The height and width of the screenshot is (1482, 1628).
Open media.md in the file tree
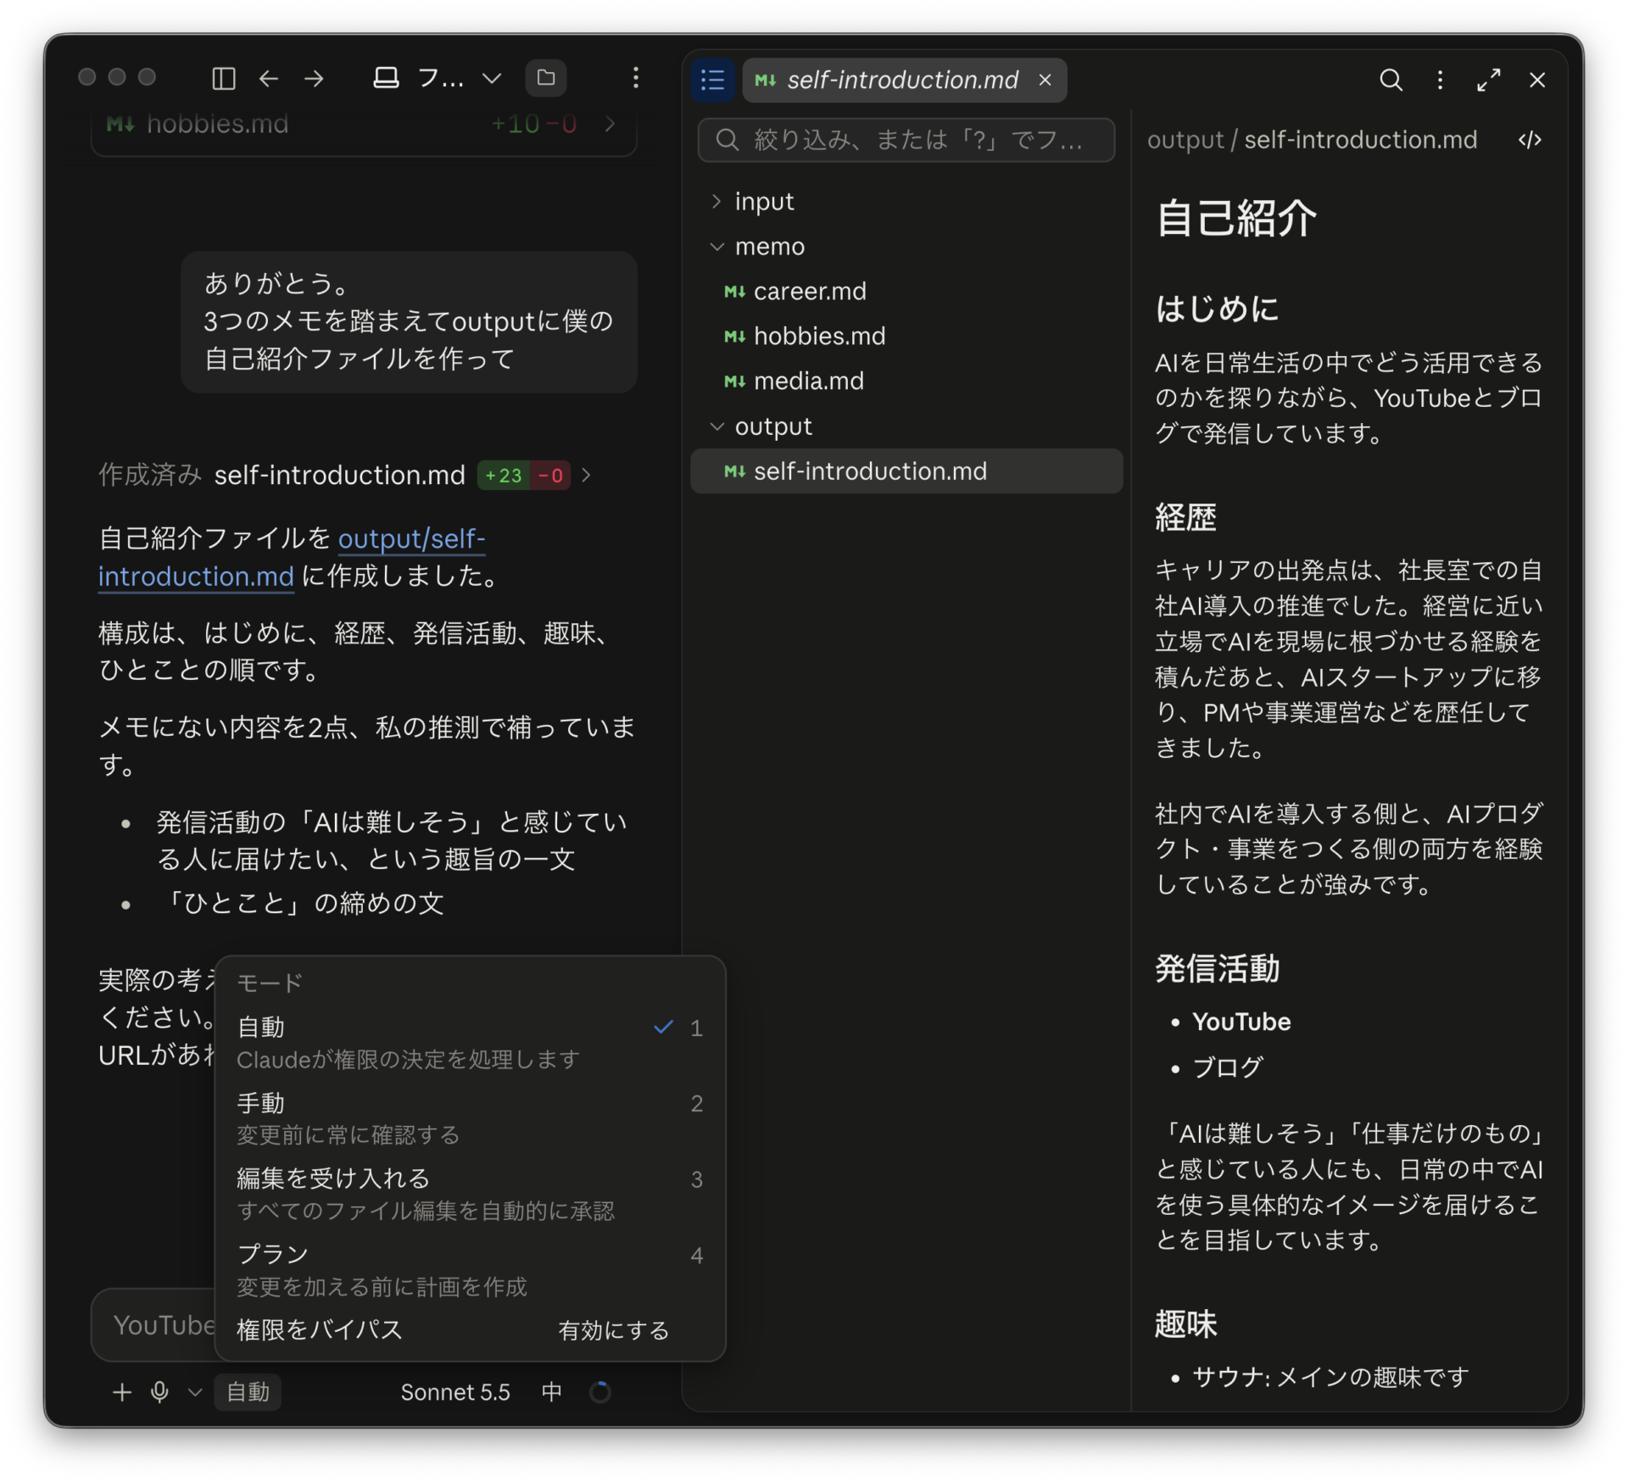tap(906, 381)
